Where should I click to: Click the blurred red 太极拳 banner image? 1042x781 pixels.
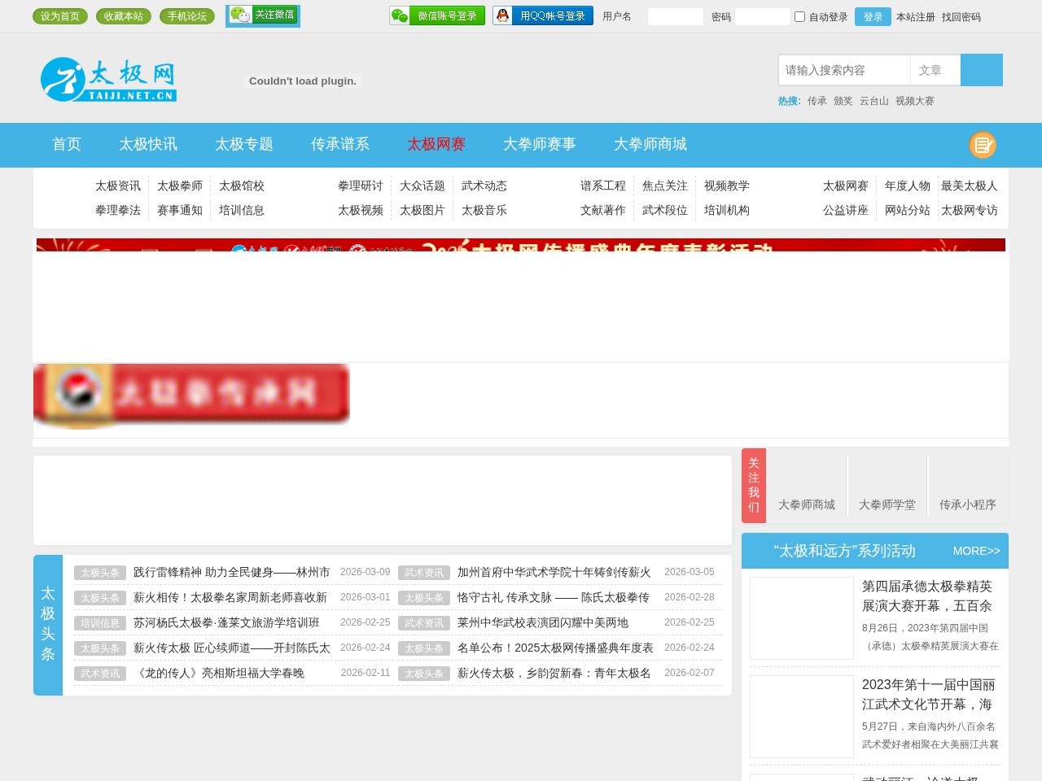pyautogui.click(x=191, y=394)
